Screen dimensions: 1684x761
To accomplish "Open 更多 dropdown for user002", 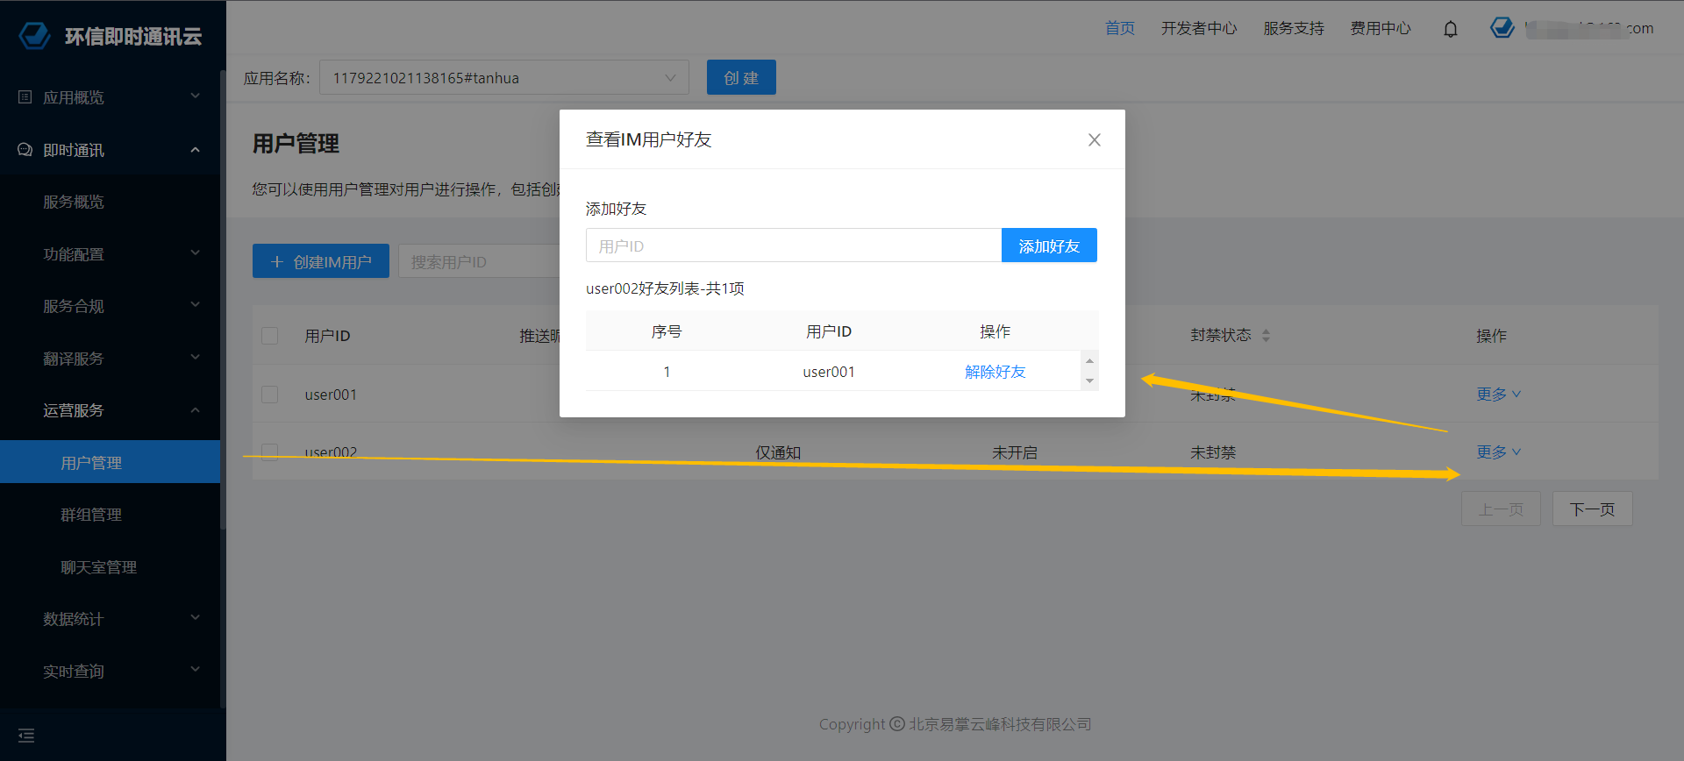I will (x=1498, y=452).
